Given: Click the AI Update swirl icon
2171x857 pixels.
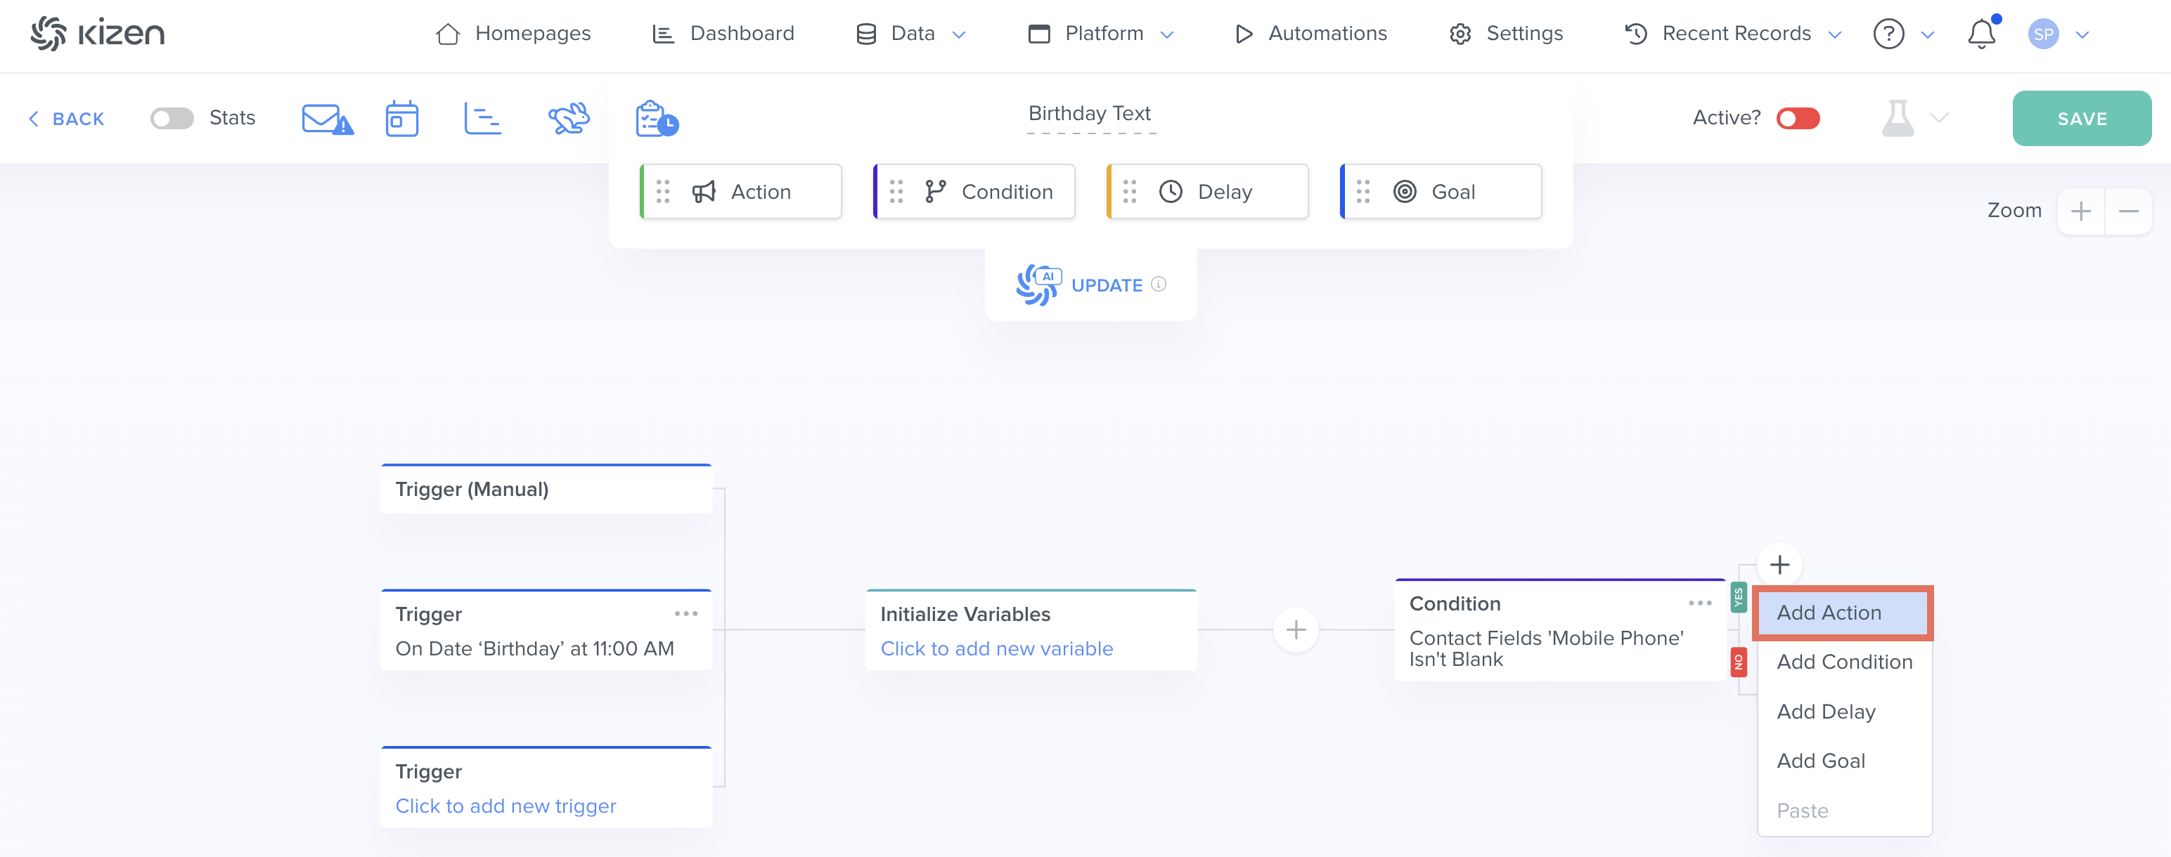Looking at the screenshot, I should pyautogui.click(x=1038, y=284).
